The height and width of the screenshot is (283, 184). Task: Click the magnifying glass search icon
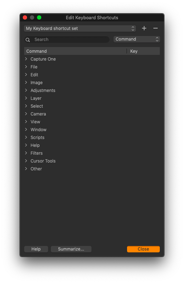pos(28,40)
